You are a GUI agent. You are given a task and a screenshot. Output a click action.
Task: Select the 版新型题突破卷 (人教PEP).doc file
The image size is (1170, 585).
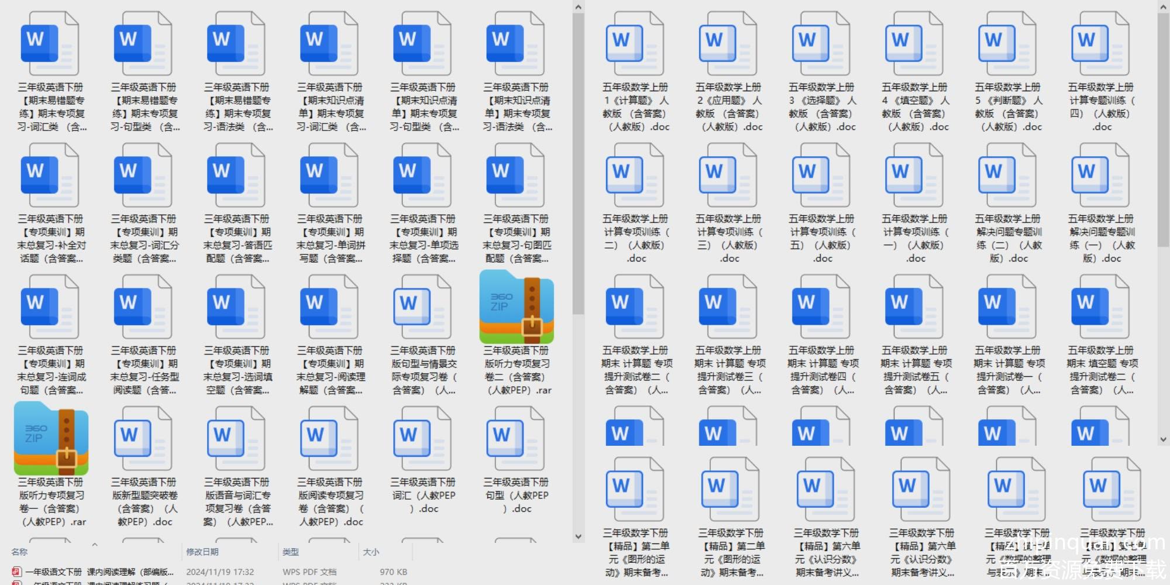pyautogui.click(x=144, y=439)
